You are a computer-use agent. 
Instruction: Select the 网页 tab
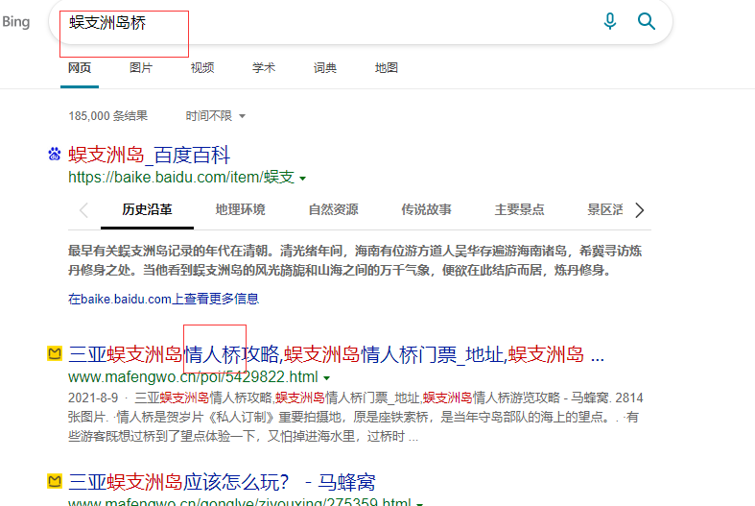coord(80,68)
